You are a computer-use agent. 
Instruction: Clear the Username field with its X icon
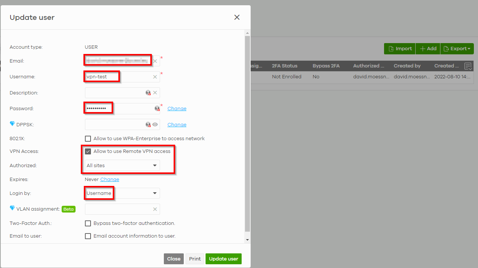click(155, 77)
